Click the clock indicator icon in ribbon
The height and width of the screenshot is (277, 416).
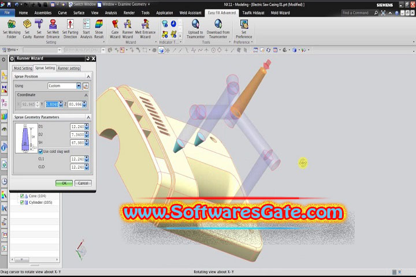tap(173, 24)
